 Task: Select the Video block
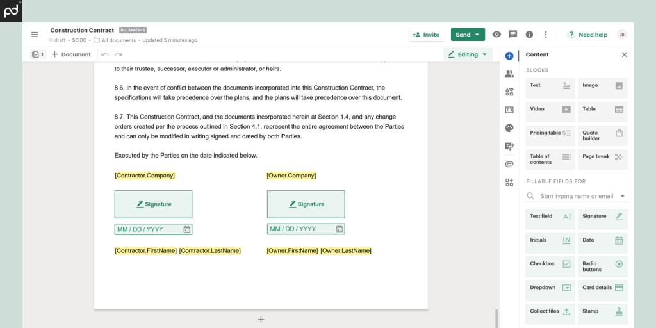coord(550,111)
